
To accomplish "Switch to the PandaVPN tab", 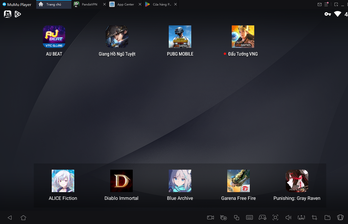I will point(89,4).
